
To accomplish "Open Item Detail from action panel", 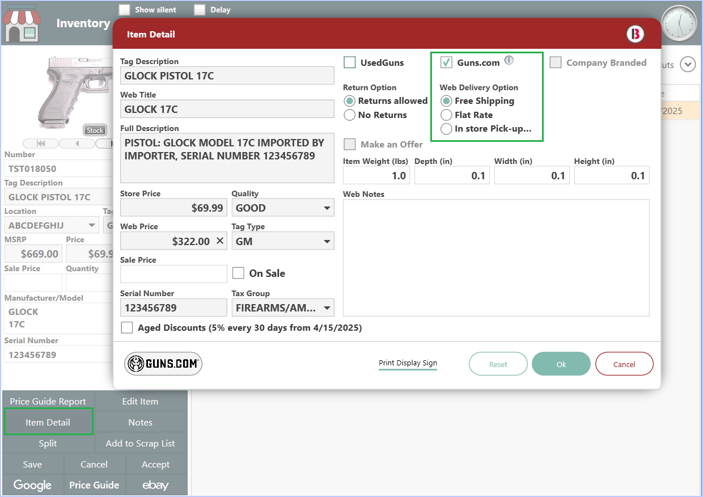I will tap(48, 422).
